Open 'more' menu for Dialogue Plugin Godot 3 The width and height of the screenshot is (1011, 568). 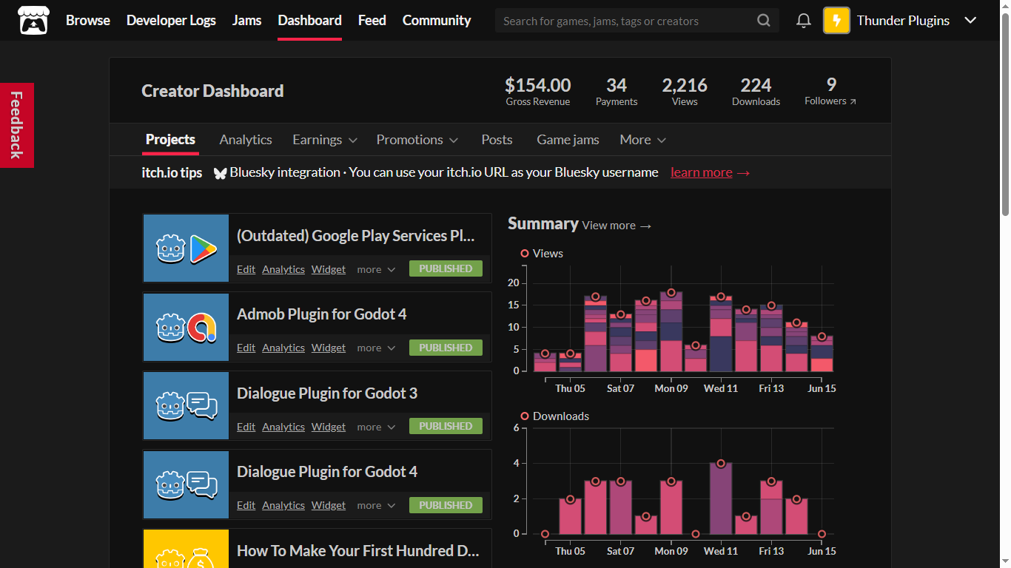pos(376,427)
